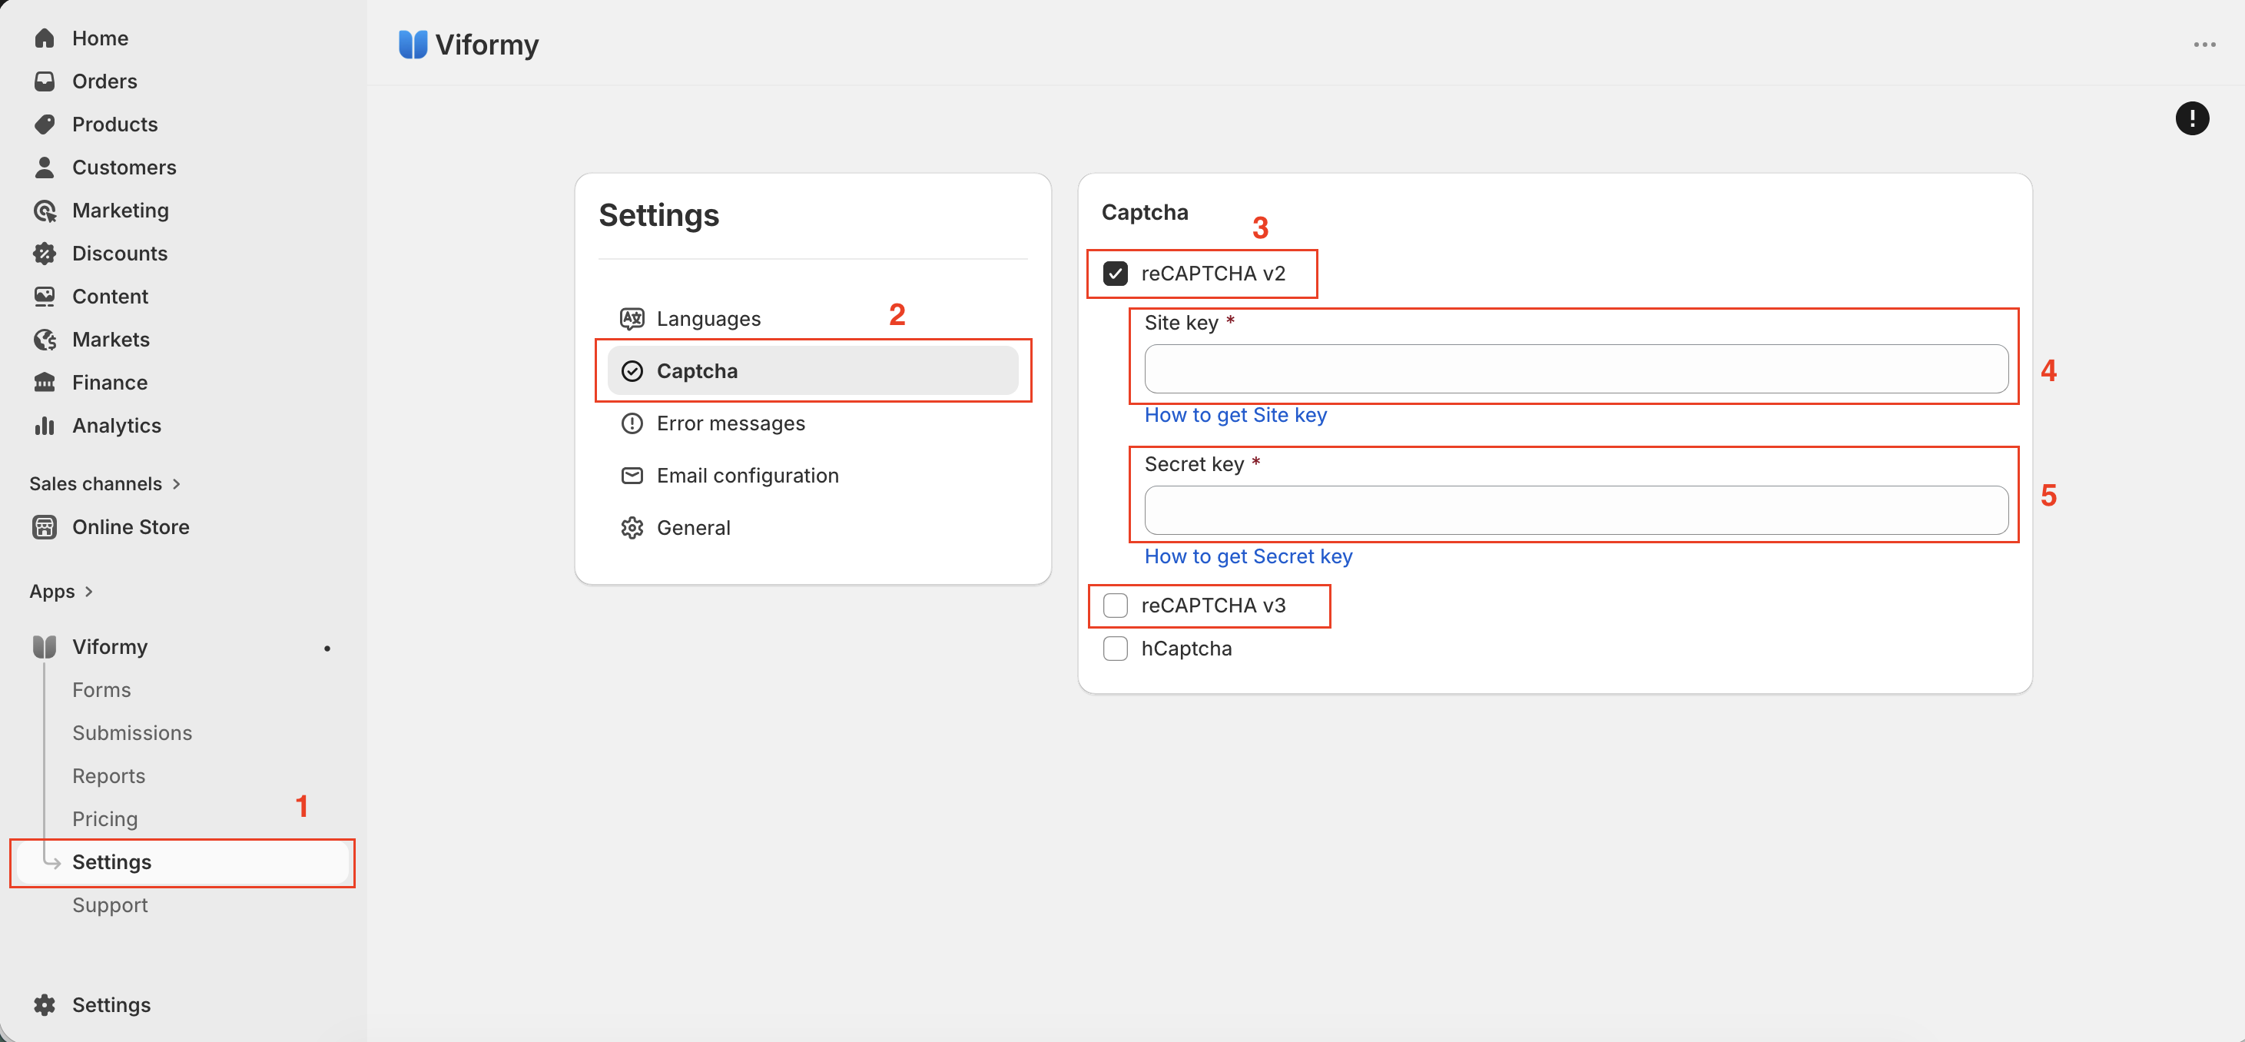Open the Online Store icon
Viewport: 2245px width, 1042px height.
[45, 526]
